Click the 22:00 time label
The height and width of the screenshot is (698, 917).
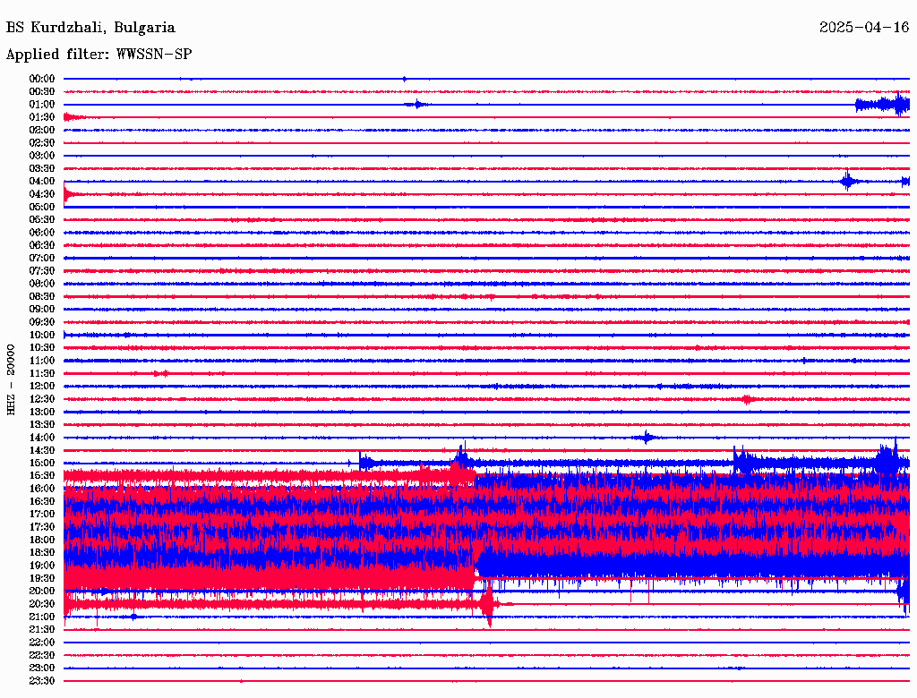point(42,642)
